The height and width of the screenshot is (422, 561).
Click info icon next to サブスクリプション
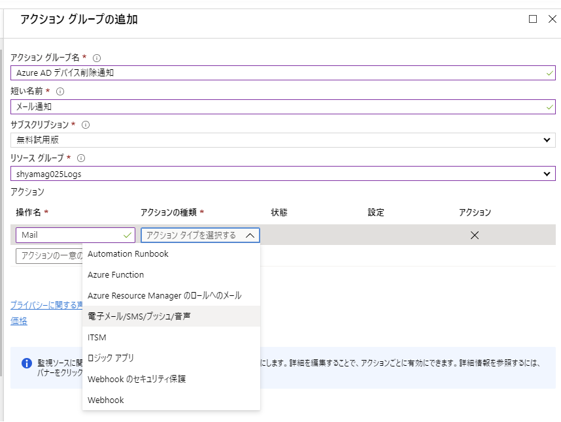click(x=86, y=125)
